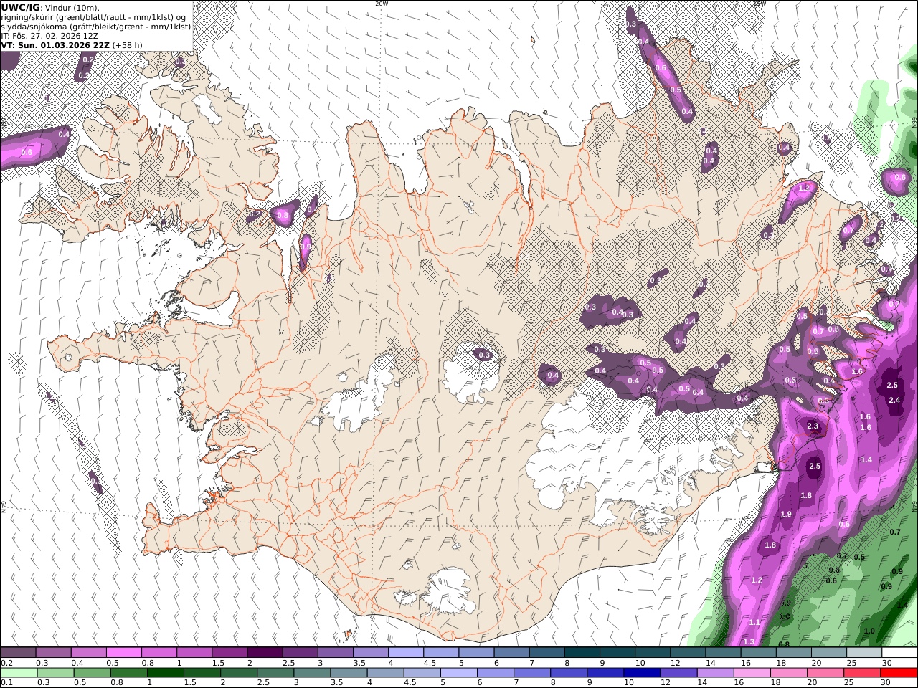918x688 pixels.
Task: Select upper legend swatch between 10 and 12
Action: coord(652,653)
